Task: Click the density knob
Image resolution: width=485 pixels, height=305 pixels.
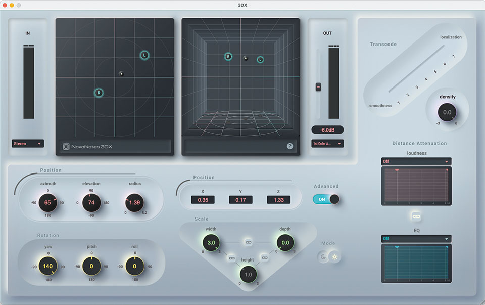Action: 447,112
